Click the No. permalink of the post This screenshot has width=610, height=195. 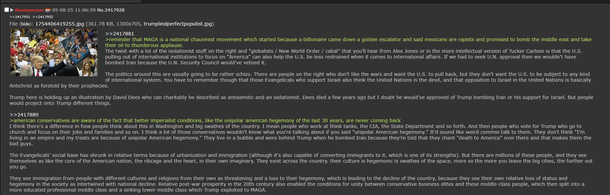click(x=101, y=10)
